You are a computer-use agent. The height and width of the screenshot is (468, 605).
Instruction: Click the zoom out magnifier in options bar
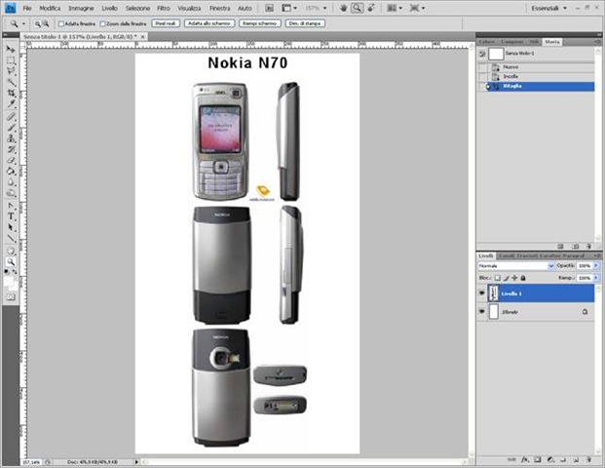pyautogui.click(x=47, y=22)
